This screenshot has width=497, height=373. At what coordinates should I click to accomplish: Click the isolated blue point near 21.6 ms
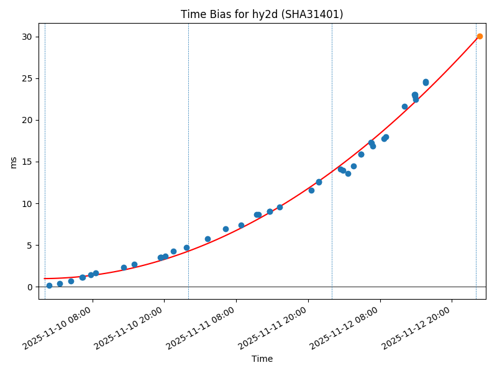404,106
